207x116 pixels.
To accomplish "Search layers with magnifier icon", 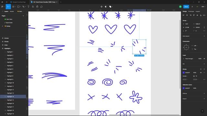I will click(x=2, y=12).
